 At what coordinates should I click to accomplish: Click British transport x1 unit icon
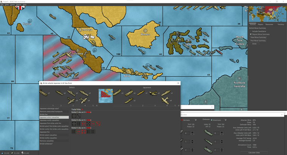(x=43, y=93)
